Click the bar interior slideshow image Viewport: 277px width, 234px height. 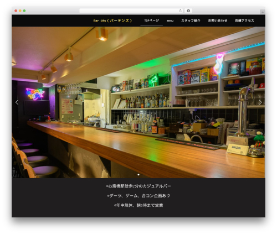tap(138, 102)
